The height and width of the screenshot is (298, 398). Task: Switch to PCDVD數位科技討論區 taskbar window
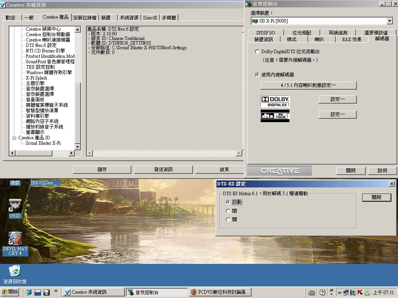(220, 292)
